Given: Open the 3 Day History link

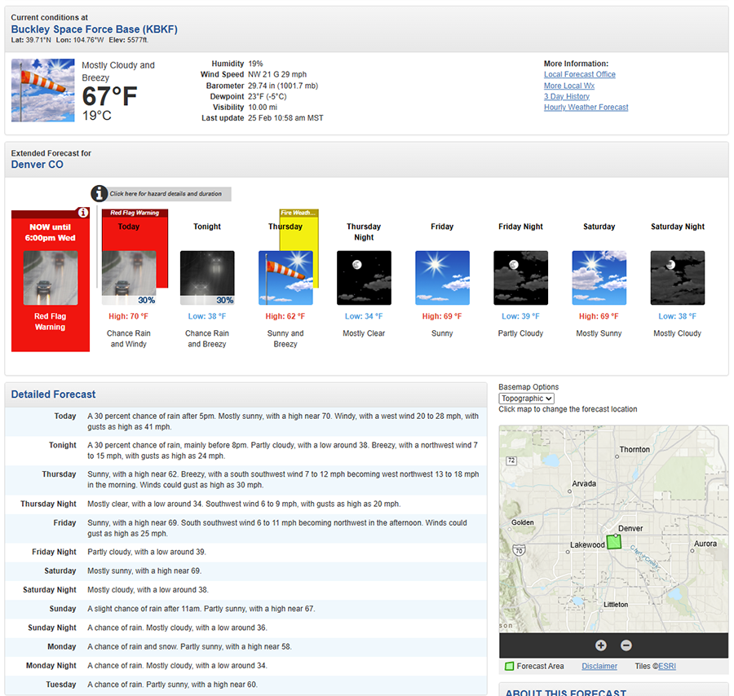Looking at the screenshot, I should 566,96.
